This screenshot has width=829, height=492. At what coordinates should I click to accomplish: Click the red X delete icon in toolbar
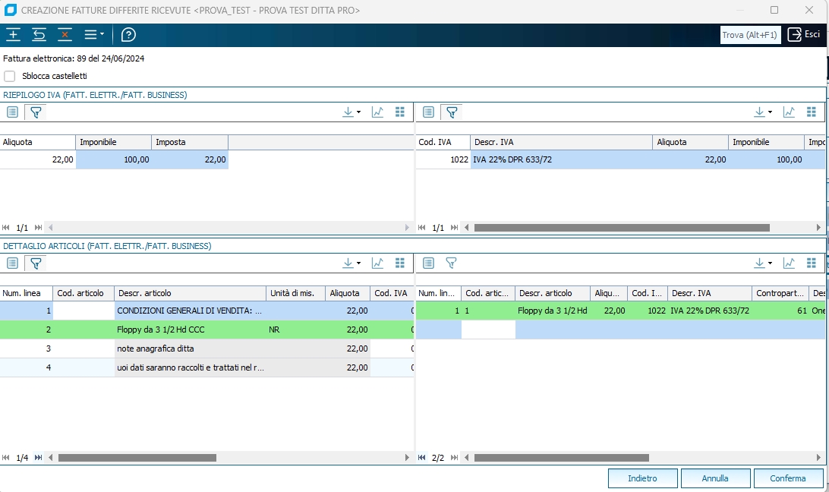tap(65, 35)
